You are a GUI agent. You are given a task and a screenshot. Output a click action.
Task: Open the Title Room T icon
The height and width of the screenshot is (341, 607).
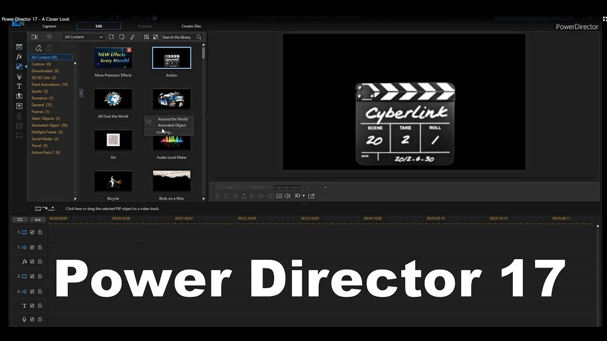tap(19, 86)
